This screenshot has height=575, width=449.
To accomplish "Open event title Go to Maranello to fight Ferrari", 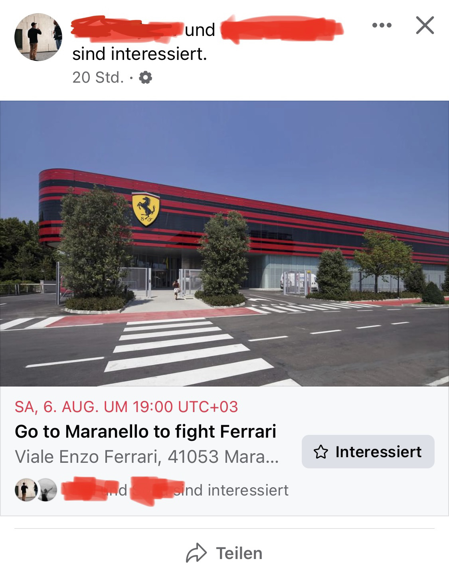I will click(x=145, y=431).
